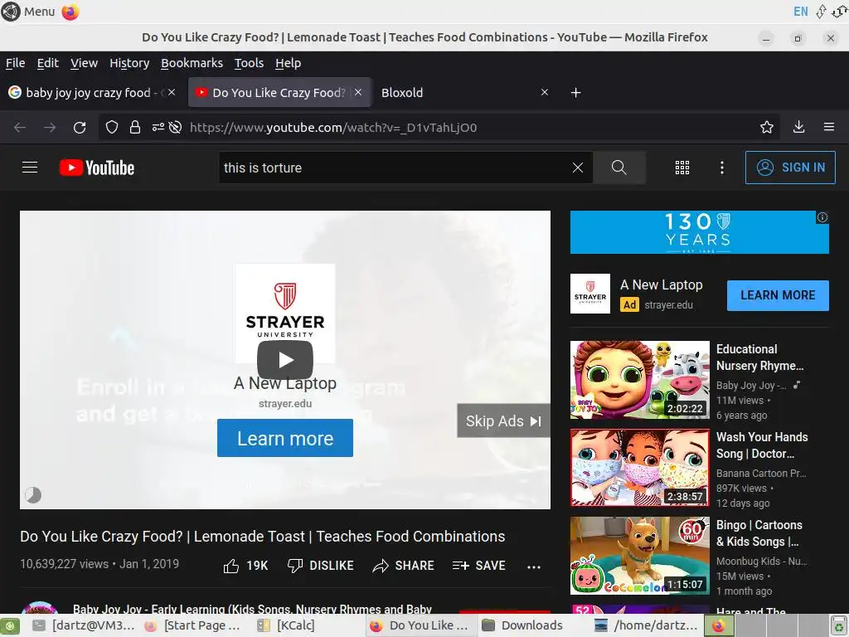This screenshot has height=637, width=849.
Task: Open site security padlock info
Action: pos(135,127)
